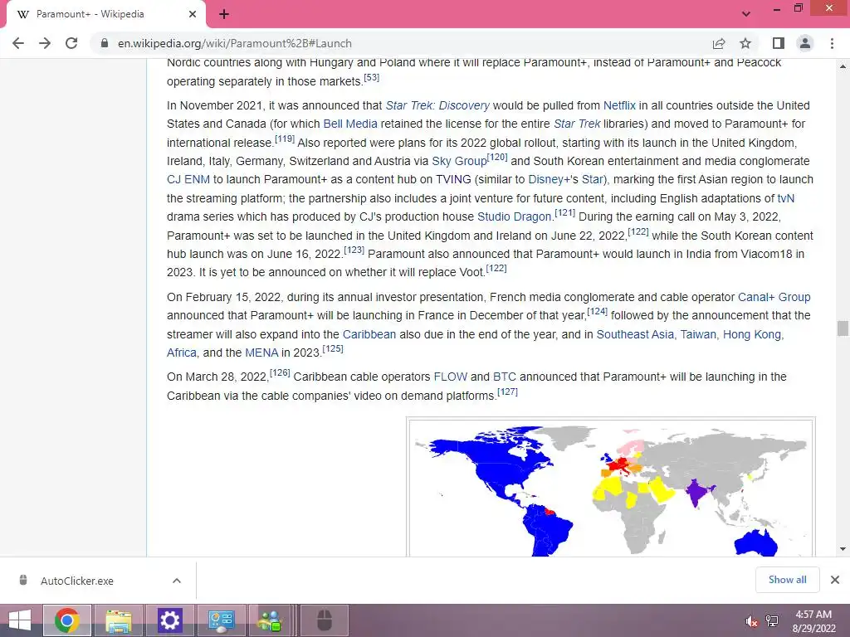Follow the Bell Media link

point(350,124)
